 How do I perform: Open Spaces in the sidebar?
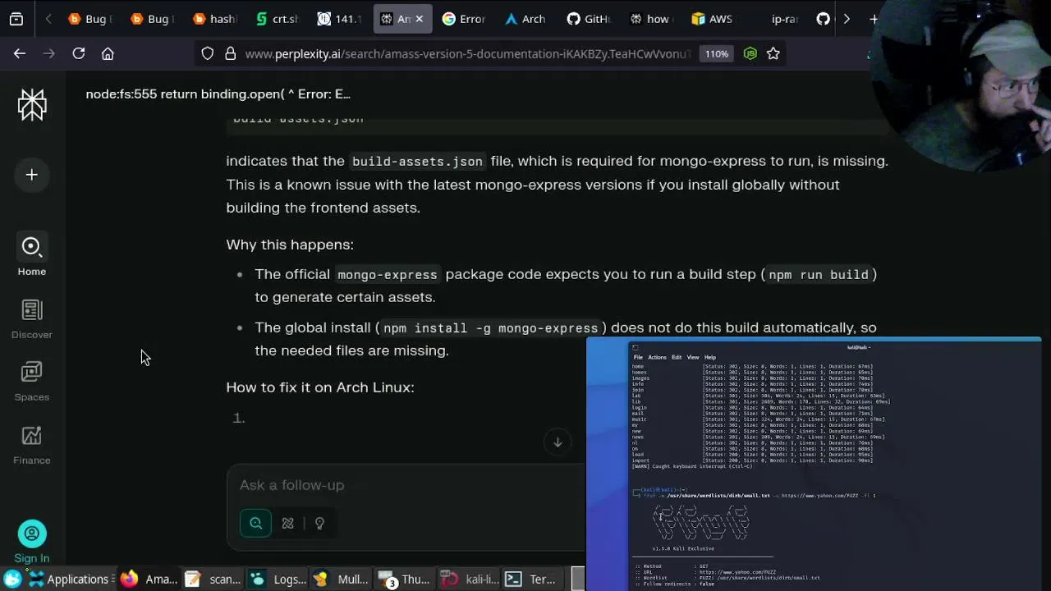coord(32,381)
